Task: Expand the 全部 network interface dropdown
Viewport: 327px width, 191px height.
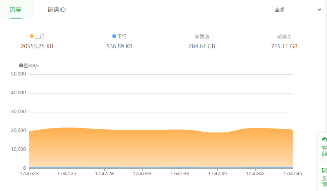Action: [298, 9]
